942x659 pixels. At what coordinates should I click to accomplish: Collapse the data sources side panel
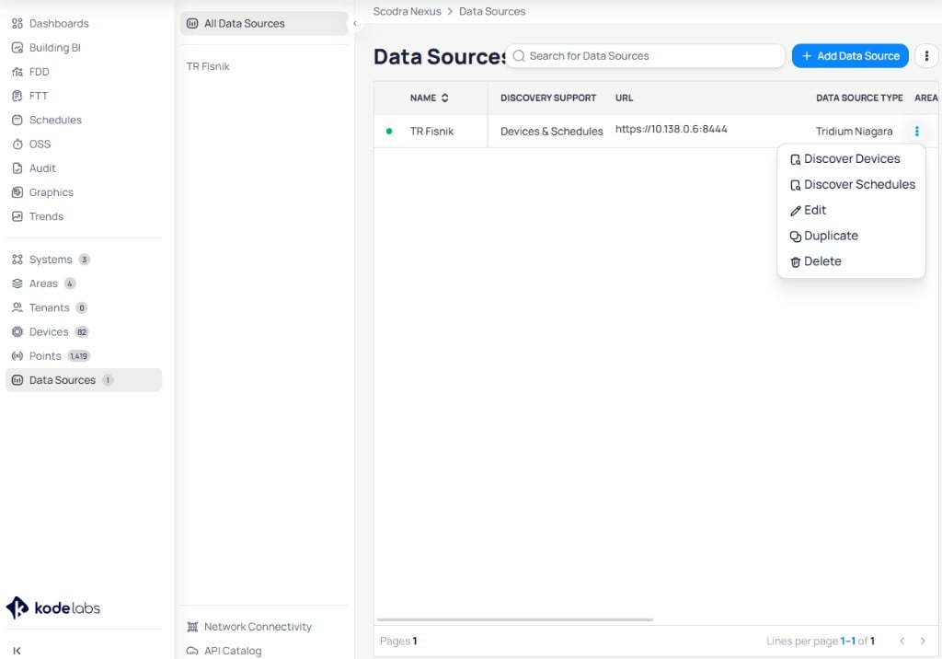[x=355, y=23]
